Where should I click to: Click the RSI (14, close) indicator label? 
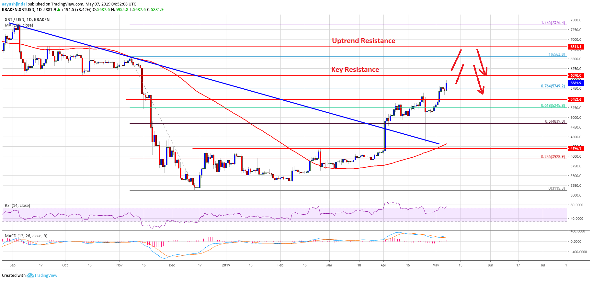click(x=17, y=206)
